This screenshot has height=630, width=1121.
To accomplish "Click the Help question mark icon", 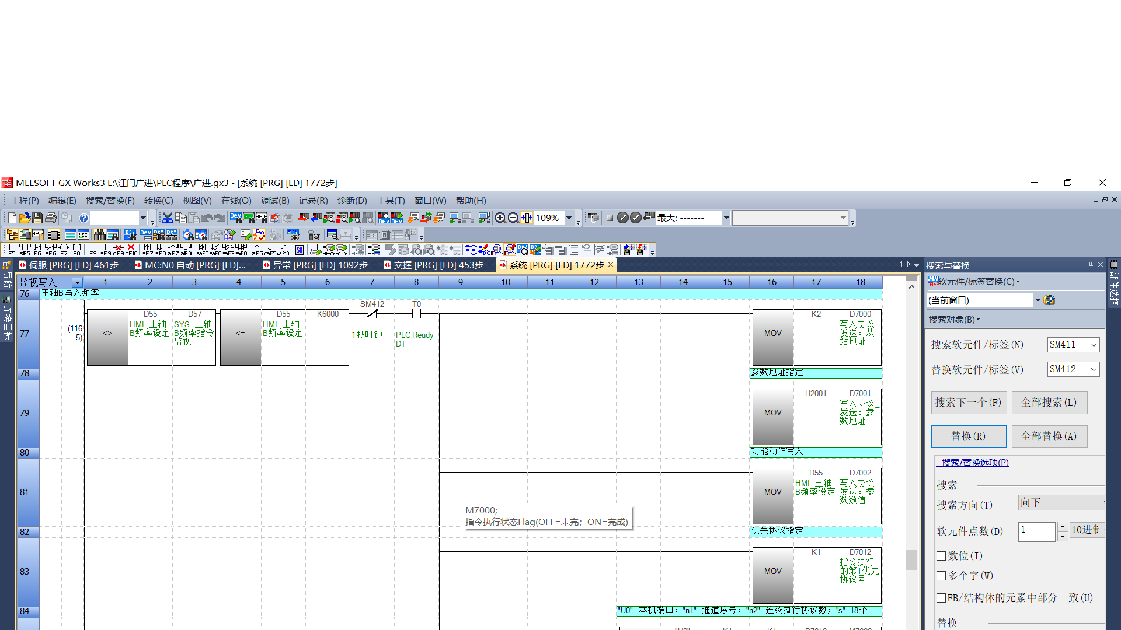I will tap(83, 218).
